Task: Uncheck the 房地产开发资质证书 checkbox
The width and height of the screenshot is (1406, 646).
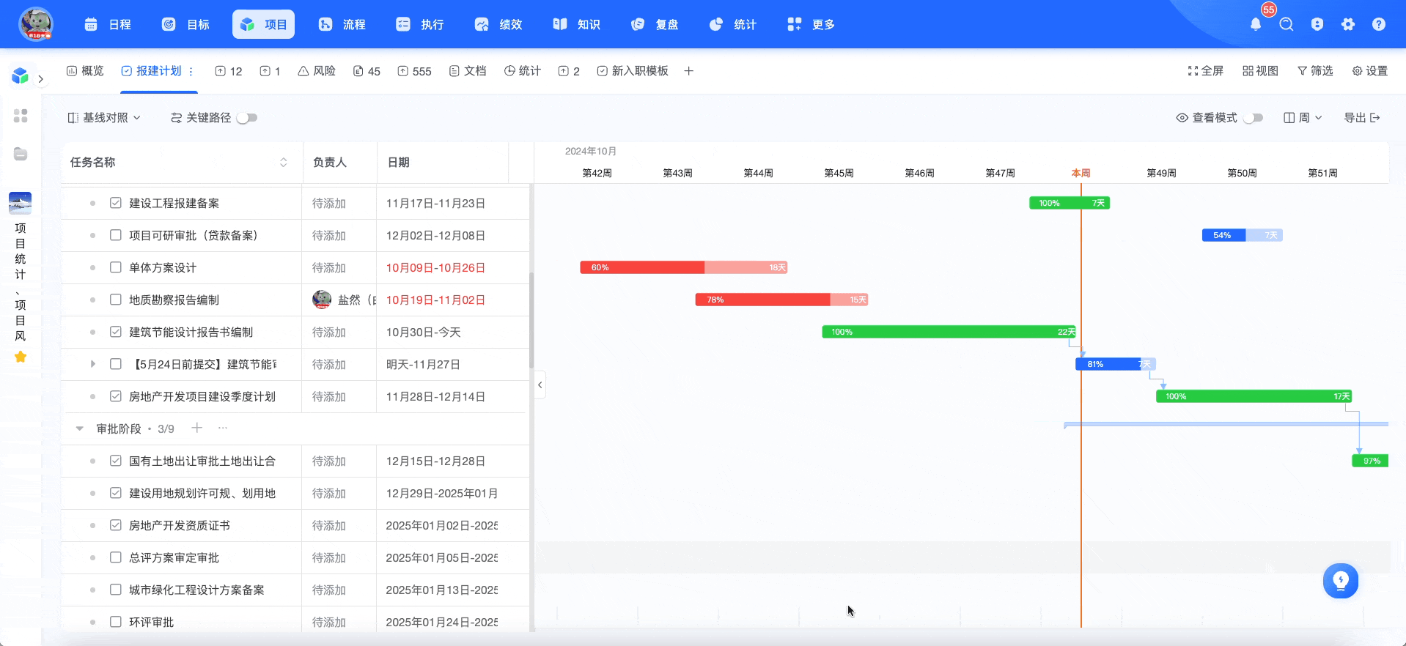Action: tap(116, 525)
